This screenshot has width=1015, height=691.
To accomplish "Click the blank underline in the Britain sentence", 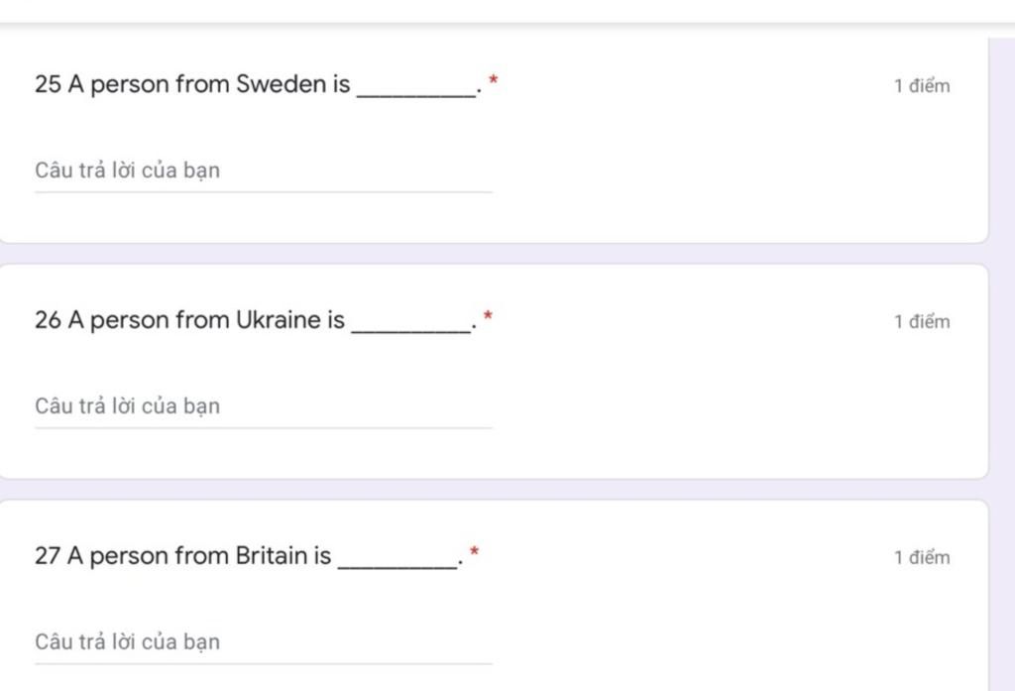I will point(397,567).
